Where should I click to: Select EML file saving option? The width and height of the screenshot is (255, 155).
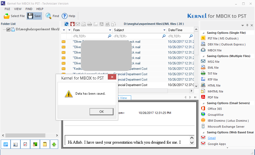click(213, 68)
